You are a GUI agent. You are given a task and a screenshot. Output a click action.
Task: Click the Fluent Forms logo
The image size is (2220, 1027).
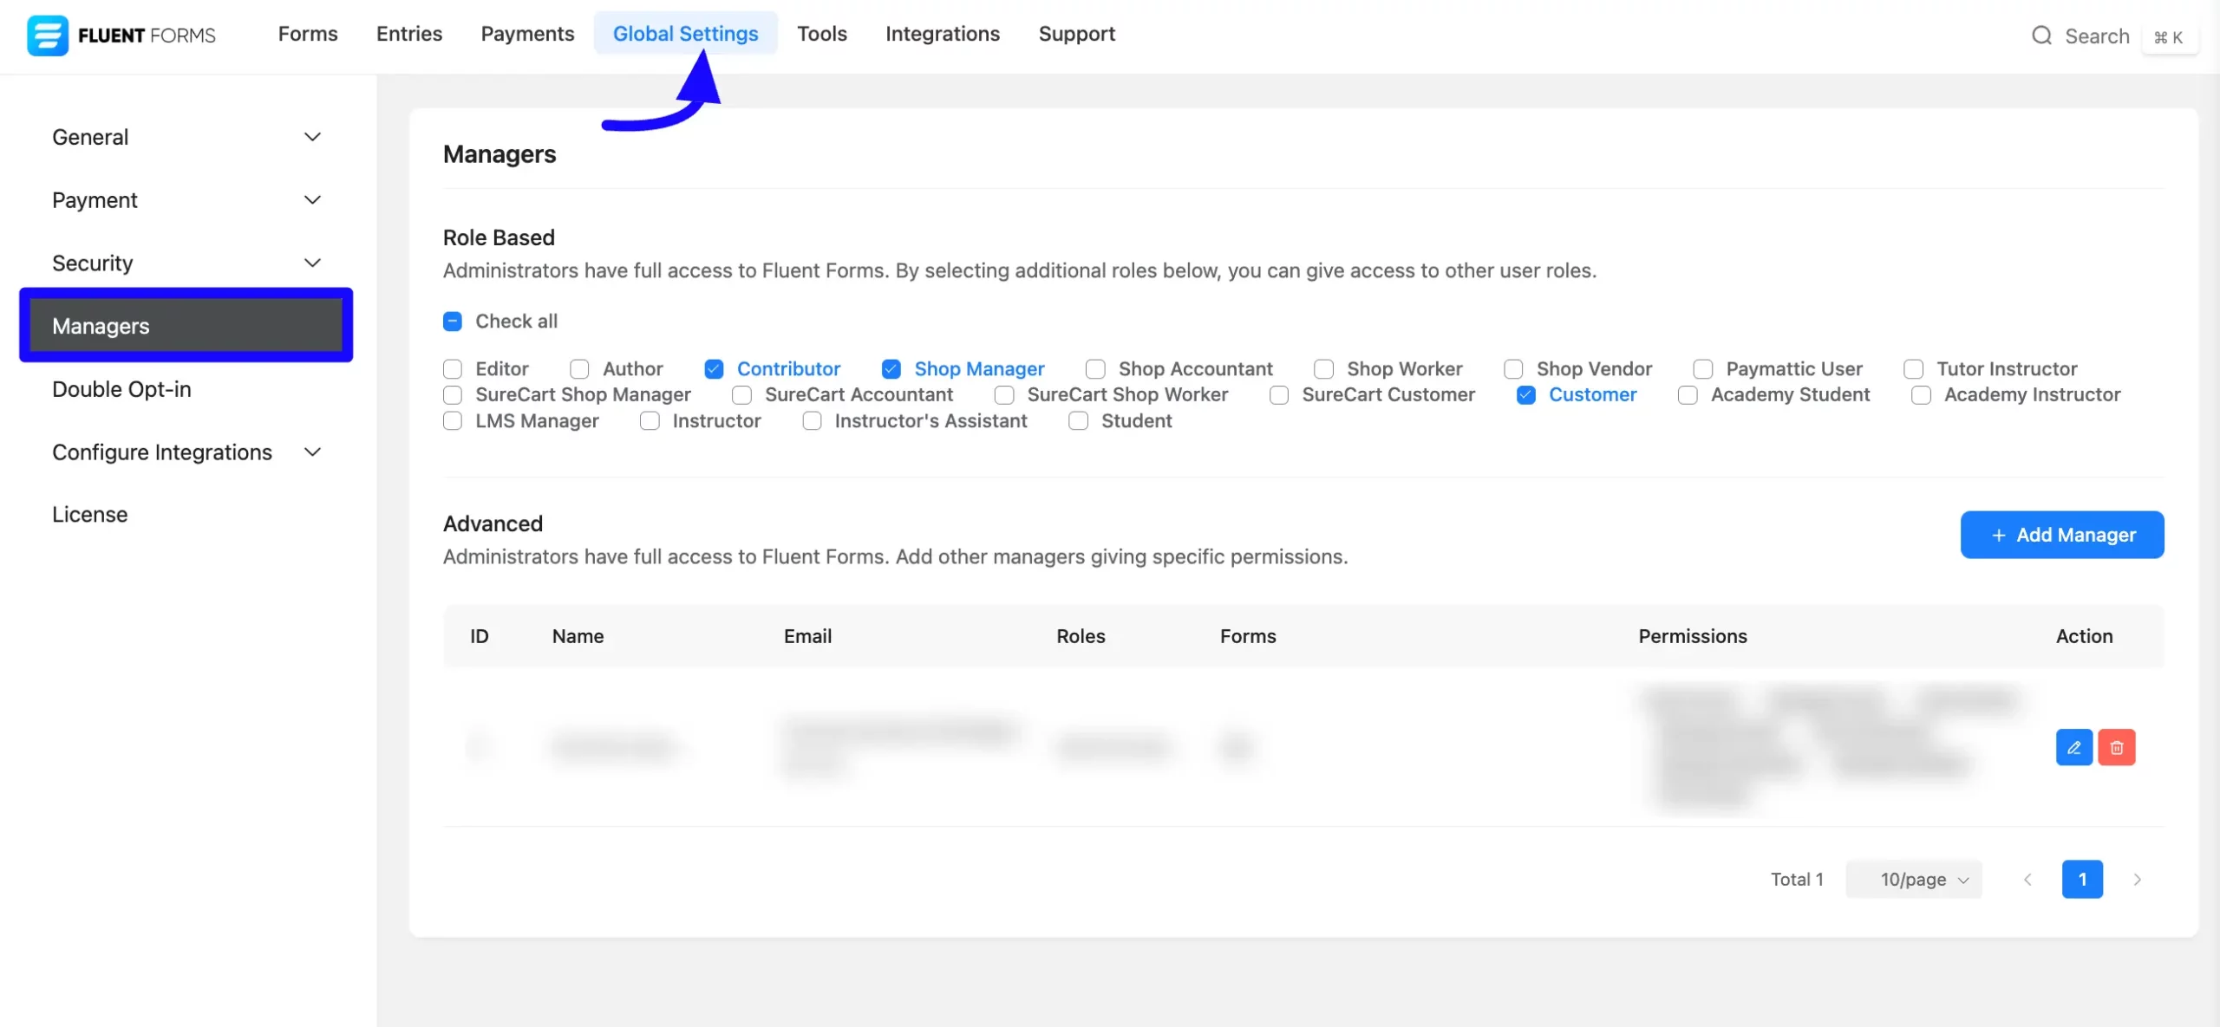click(x=121, y=36)
